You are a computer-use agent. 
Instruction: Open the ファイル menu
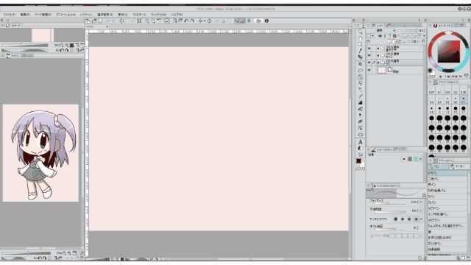pos(10,15)
